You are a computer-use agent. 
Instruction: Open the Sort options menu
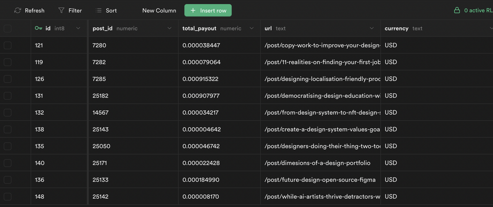106,10
